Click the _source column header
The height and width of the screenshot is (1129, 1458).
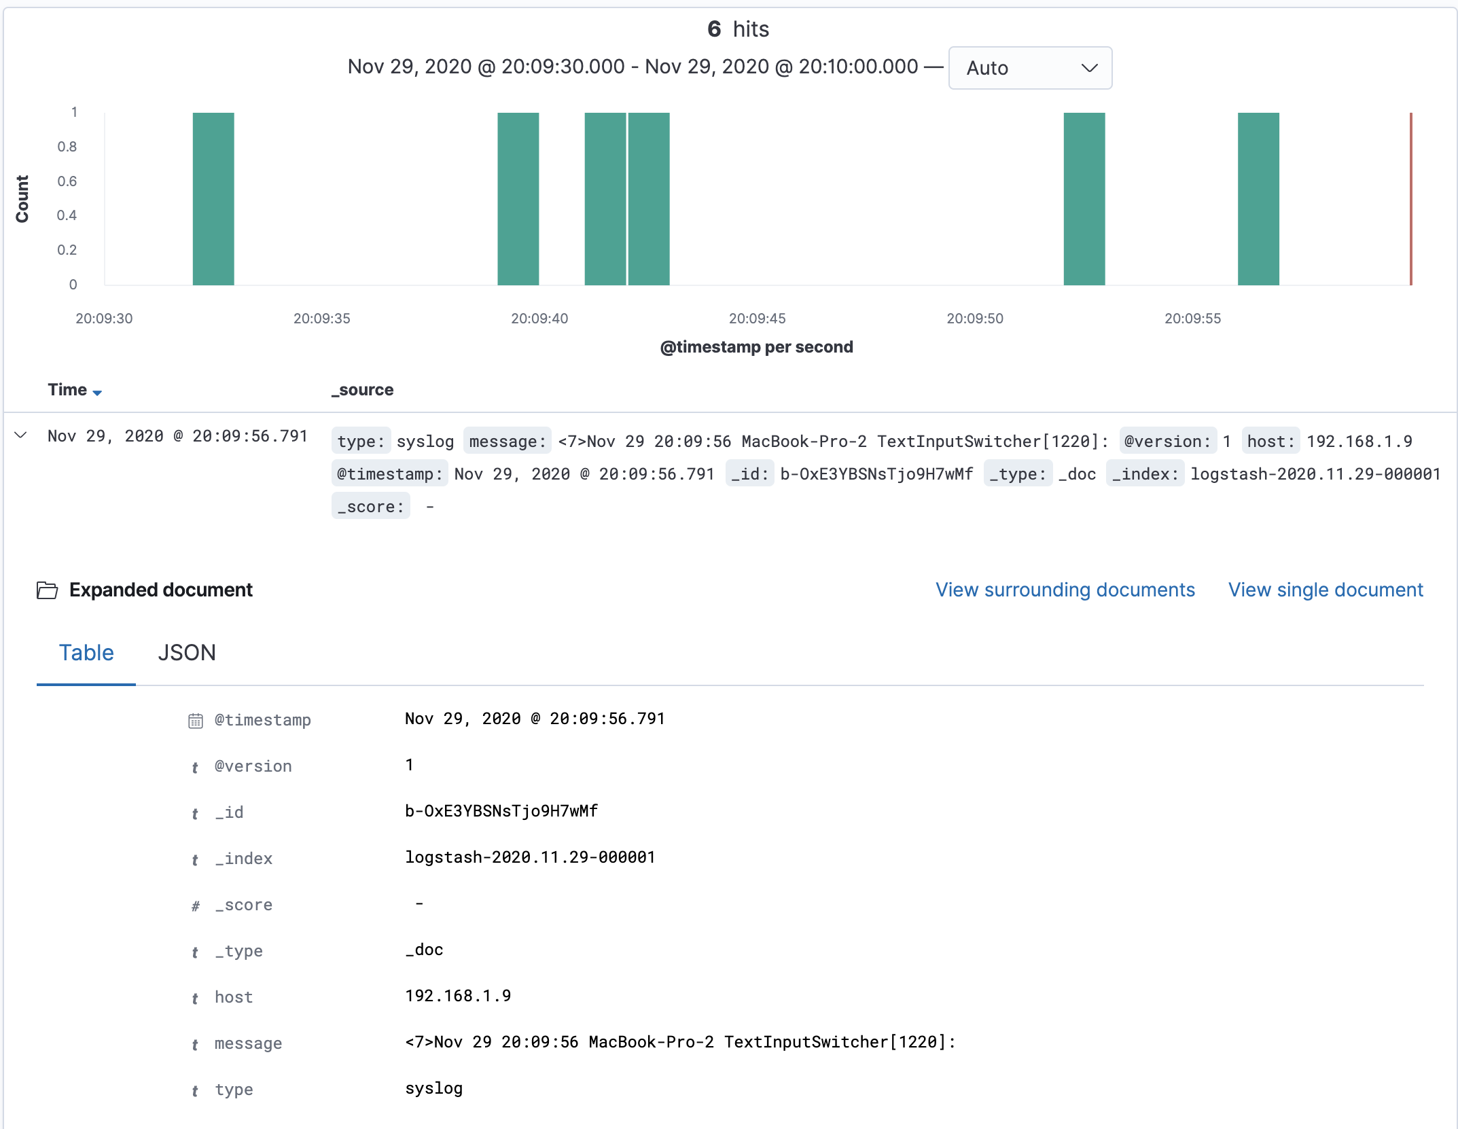362,390
